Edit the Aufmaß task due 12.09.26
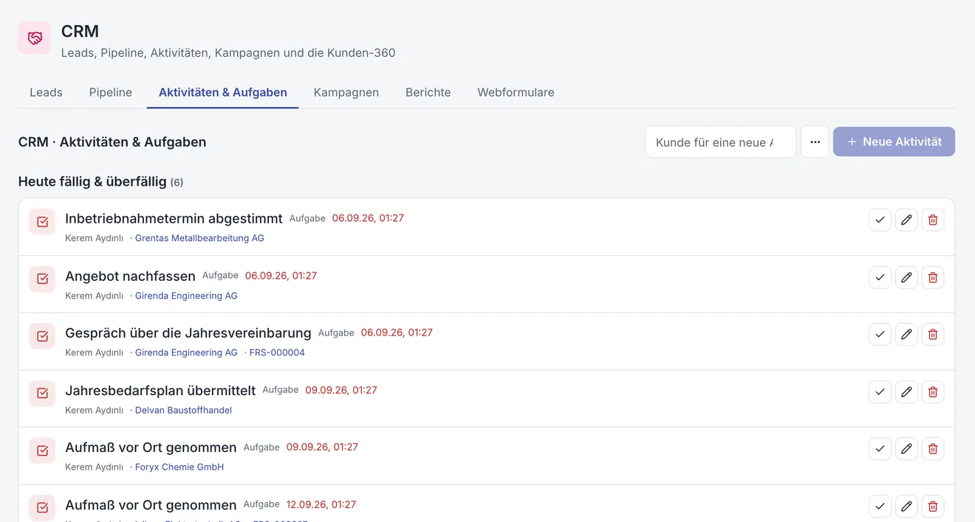Screen dimensions: 975x522 [x=906, y=506]
